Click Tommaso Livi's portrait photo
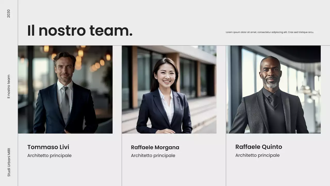Screen dimensions: 330x186 click(65, 90)
